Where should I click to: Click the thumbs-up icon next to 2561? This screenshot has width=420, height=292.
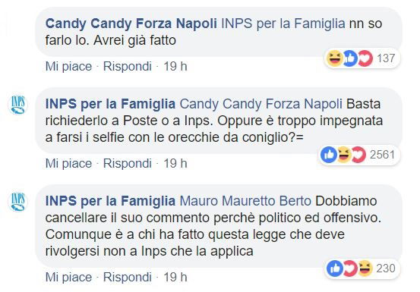[x=329, y=155]
